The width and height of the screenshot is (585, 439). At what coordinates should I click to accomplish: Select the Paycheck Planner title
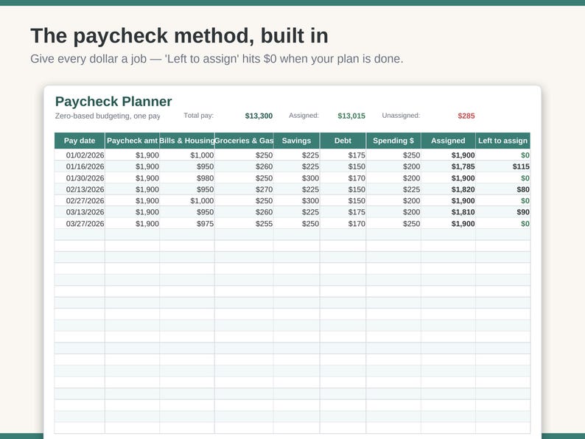coord(113,102)
